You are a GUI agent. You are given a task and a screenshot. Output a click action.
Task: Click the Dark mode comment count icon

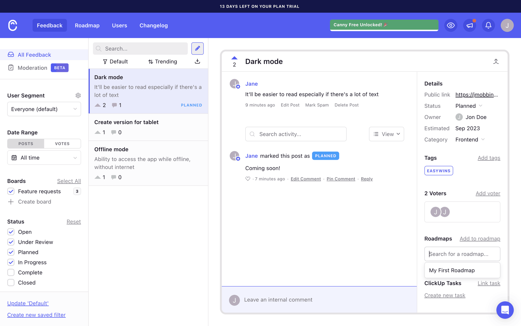[114, 105]
